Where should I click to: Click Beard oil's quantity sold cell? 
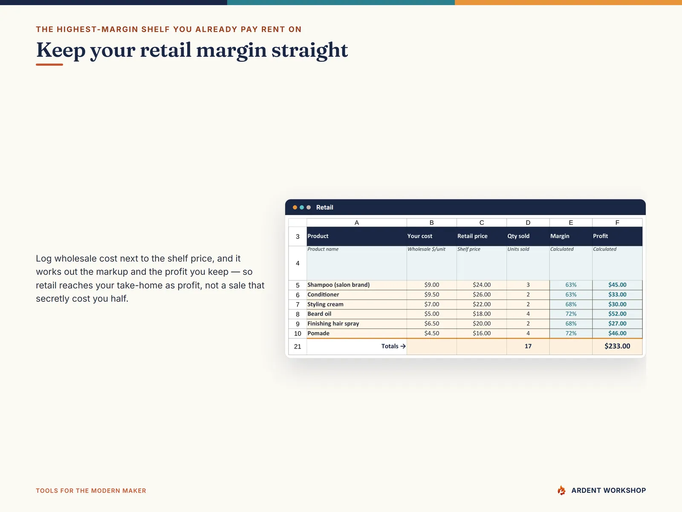[528, 314]
